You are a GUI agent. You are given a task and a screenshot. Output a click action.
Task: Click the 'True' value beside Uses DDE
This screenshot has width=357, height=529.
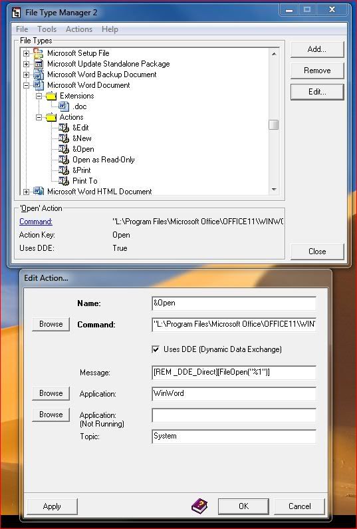click(x=120, y=248)
